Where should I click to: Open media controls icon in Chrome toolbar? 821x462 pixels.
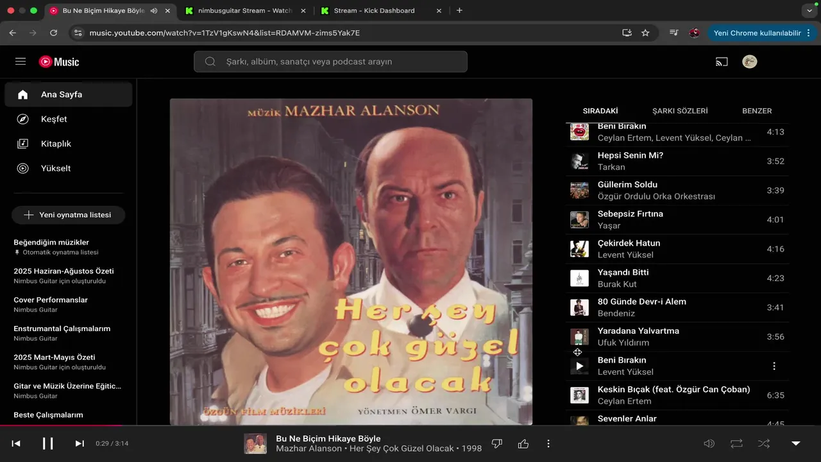[673, 33]
